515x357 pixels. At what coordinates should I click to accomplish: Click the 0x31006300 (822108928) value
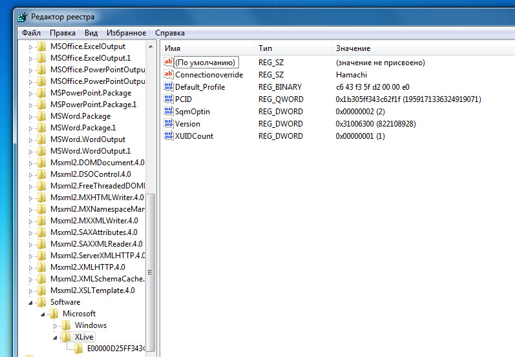tap(375, 124)
